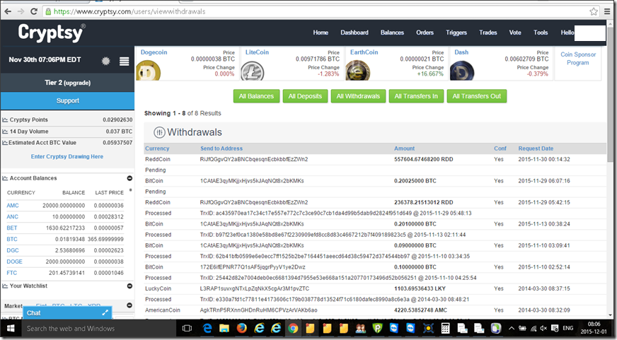Viewport: 617px width, 340px height.
Task: Click the All Deposits button
Action: [304, 96]
